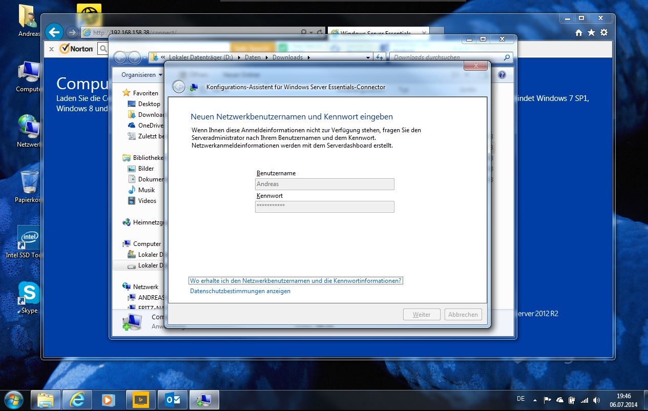Select the Bilder library
The image size is (648, 411).
(146, 169)
